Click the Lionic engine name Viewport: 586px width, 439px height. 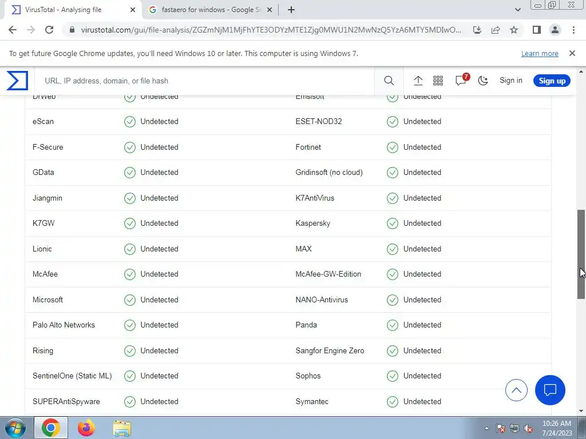click(42, 249)
